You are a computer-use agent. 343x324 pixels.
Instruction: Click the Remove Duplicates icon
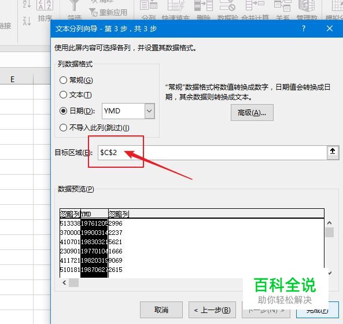(204, 6)
